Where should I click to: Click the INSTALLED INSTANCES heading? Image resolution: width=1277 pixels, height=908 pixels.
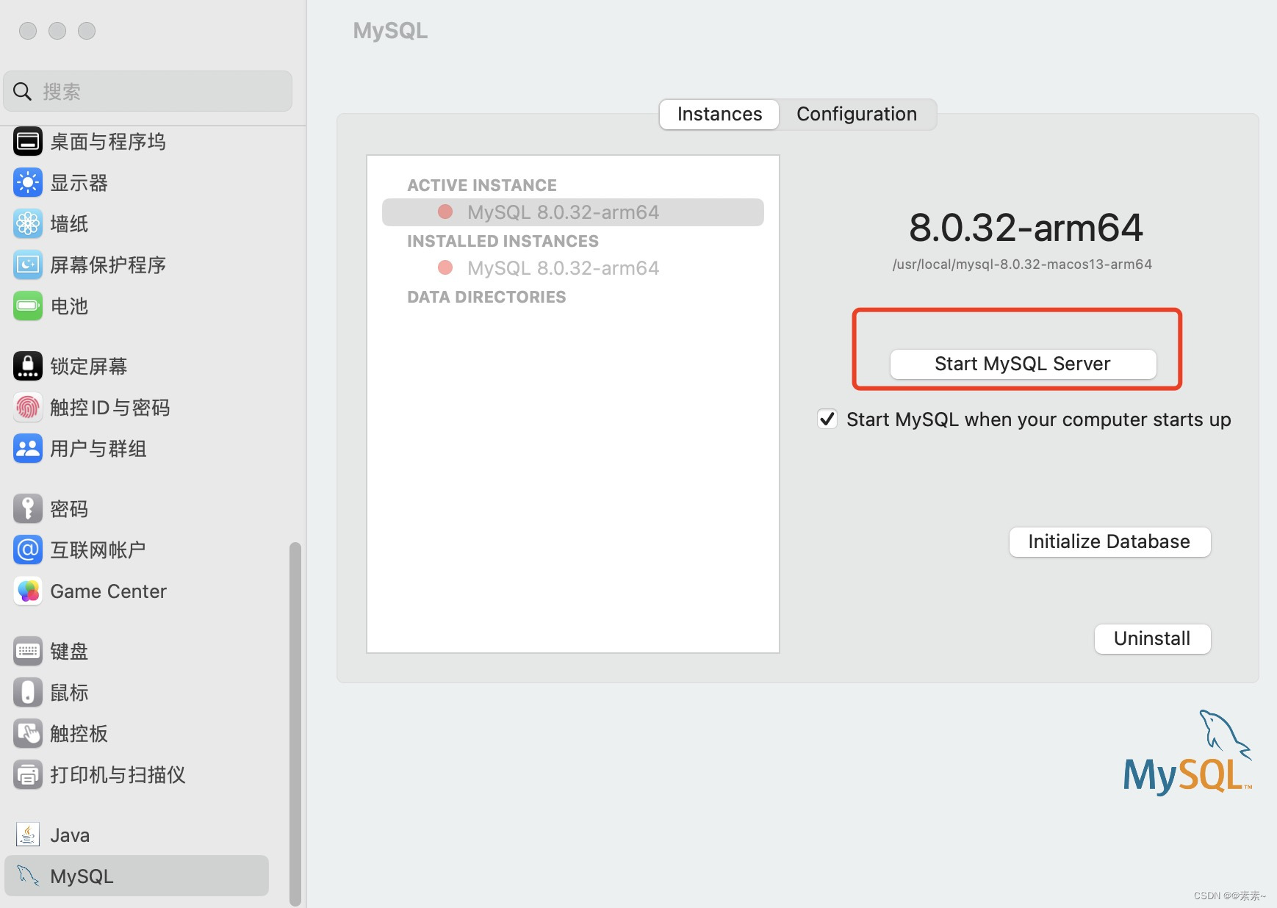(x=503, y=241)
